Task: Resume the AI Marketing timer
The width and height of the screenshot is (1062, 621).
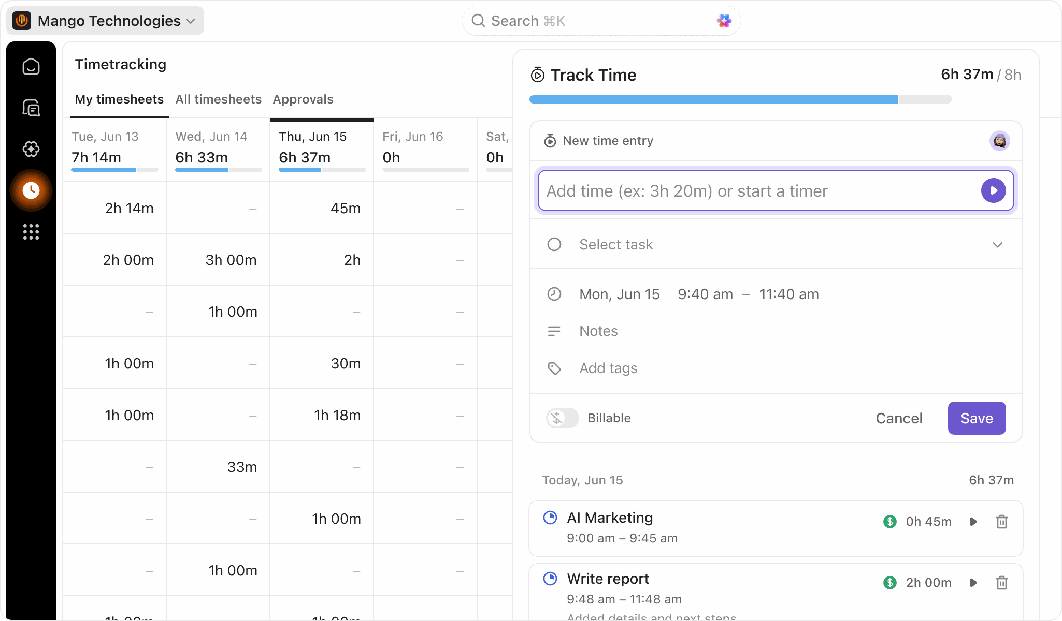Action: (x=972, y=522)
